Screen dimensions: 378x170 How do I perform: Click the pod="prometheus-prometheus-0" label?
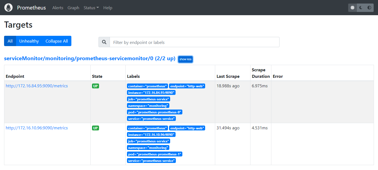[x=155, y=112]
